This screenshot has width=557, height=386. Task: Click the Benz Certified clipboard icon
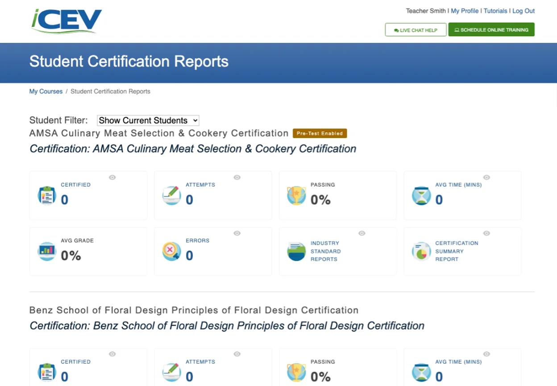47,373
